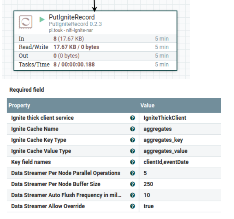Click the green running status play icon
Image resolution: width=234 pixels, height=219 pixels.
[x=42, y=20]
